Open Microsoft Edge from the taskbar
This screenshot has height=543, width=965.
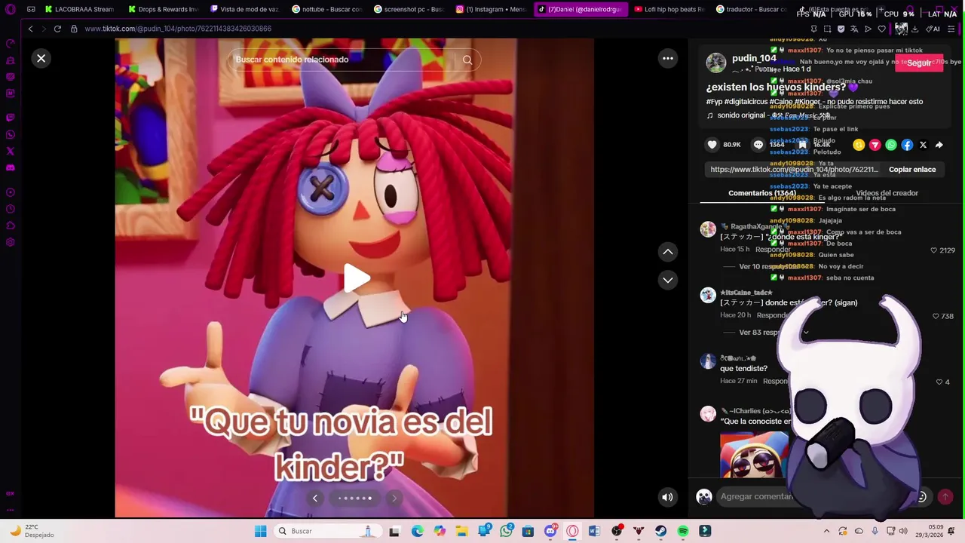point(417,531)
